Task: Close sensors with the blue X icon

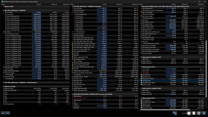Action: coord(204,113)
